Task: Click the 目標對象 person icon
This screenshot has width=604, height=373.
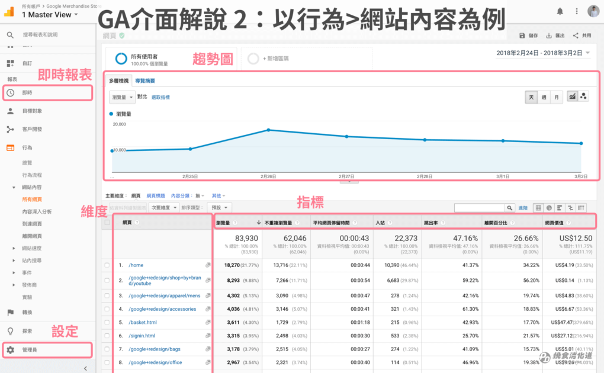Action: (x=11, y=111)
